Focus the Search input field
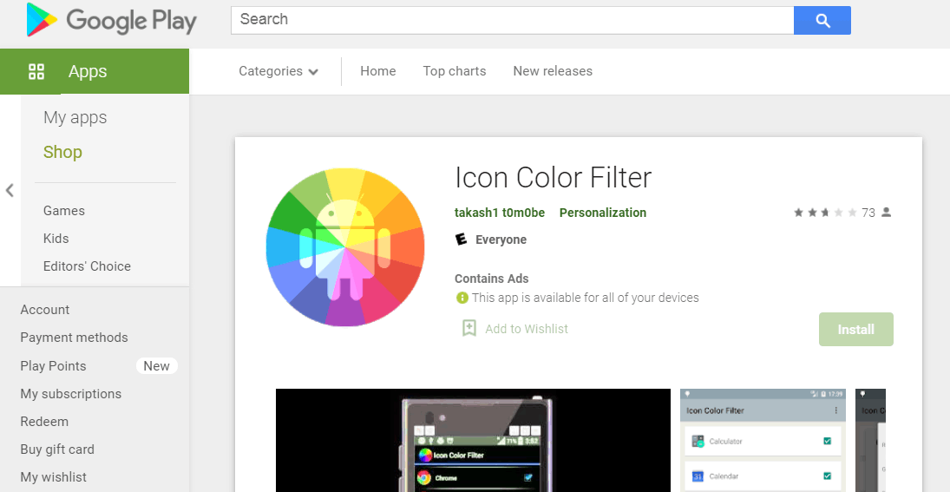Image resolution: width=950 pixels, height=492 pixels. [512, 20]
